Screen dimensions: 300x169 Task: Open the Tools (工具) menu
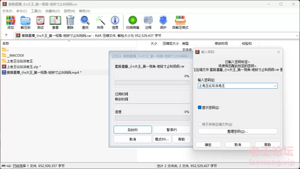tap(36, 11)
